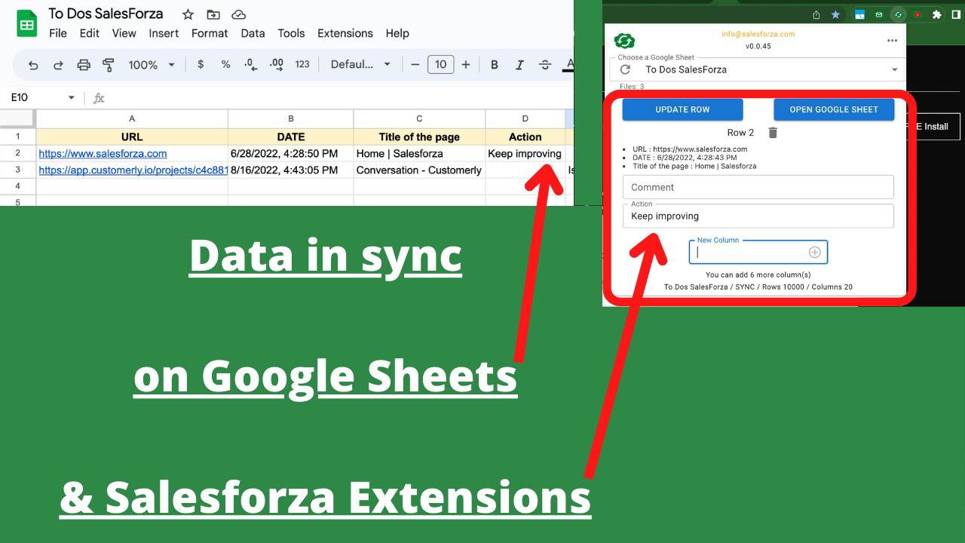Delete Row 2 using trash icon
This screenshot has width=965, height=543.
pos(773,133)
